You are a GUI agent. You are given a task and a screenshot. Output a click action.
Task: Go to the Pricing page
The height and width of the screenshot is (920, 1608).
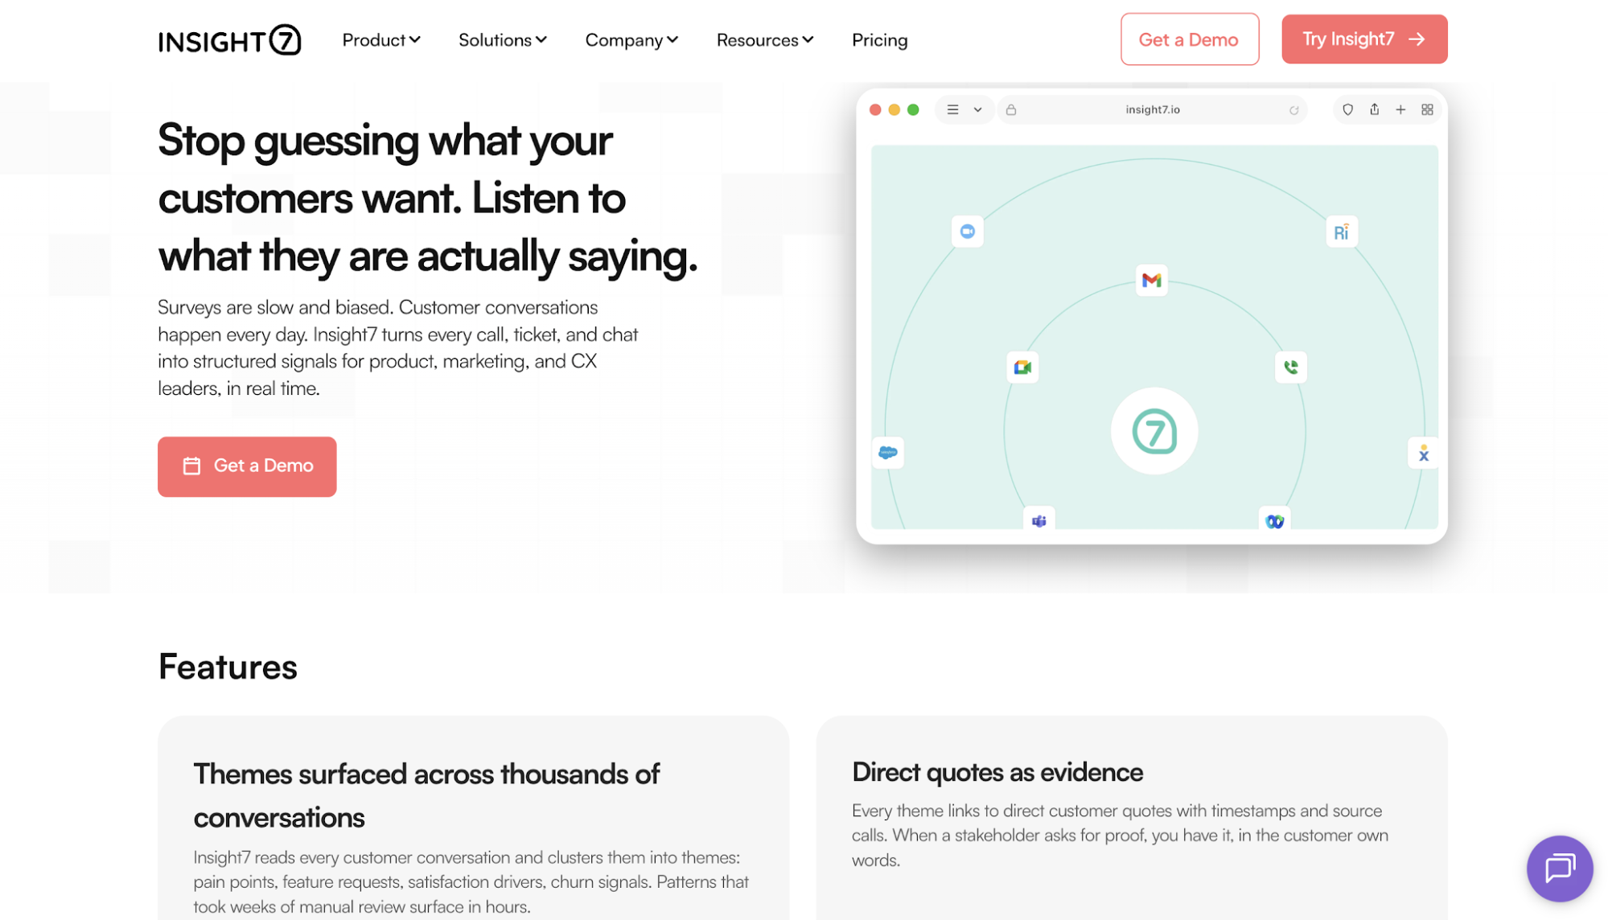pyautogui.click(x=879, y=40)
